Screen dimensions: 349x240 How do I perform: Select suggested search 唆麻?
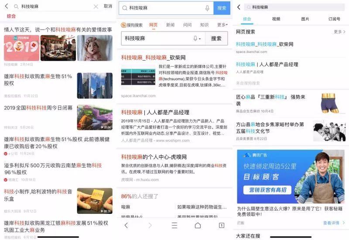point(126,207)
